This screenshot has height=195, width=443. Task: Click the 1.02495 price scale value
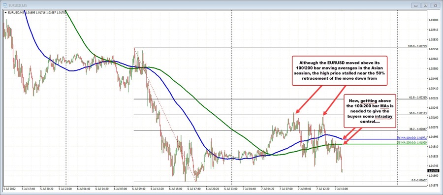pos(433,79)
